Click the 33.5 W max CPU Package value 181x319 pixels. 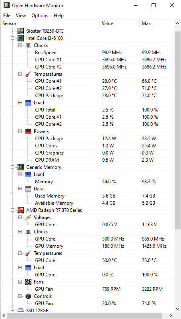[x=149, y=139]
